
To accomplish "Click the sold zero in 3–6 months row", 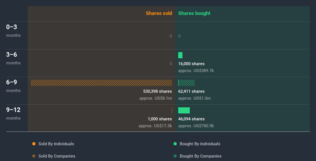I will pyautogui.click(x=171, y=64).
